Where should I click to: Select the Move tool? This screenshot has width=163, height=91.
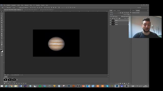[x=2, y=12]
